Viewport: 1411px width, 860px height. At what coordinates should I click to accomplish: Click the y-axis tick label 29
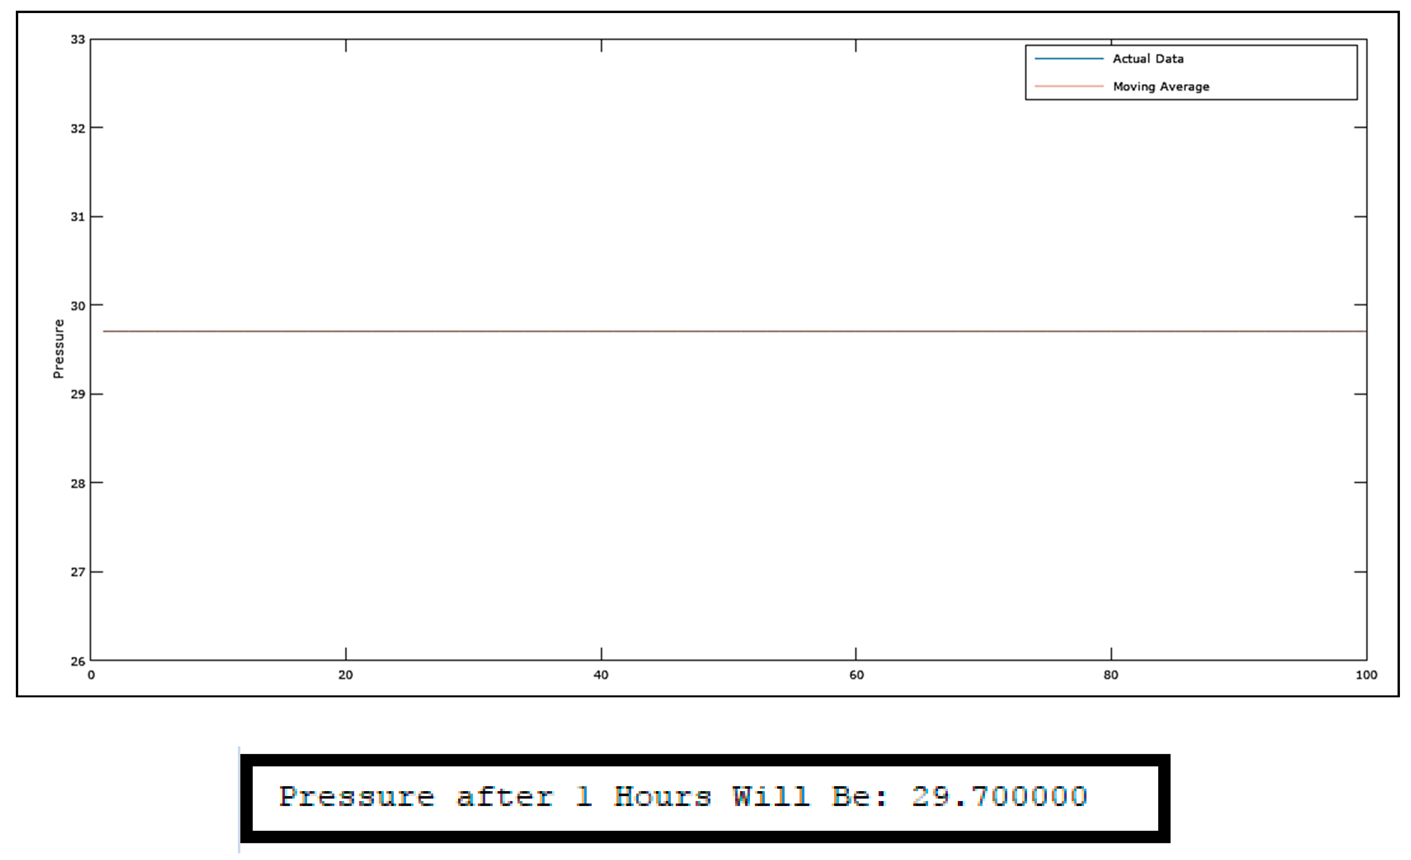[78, 395]
